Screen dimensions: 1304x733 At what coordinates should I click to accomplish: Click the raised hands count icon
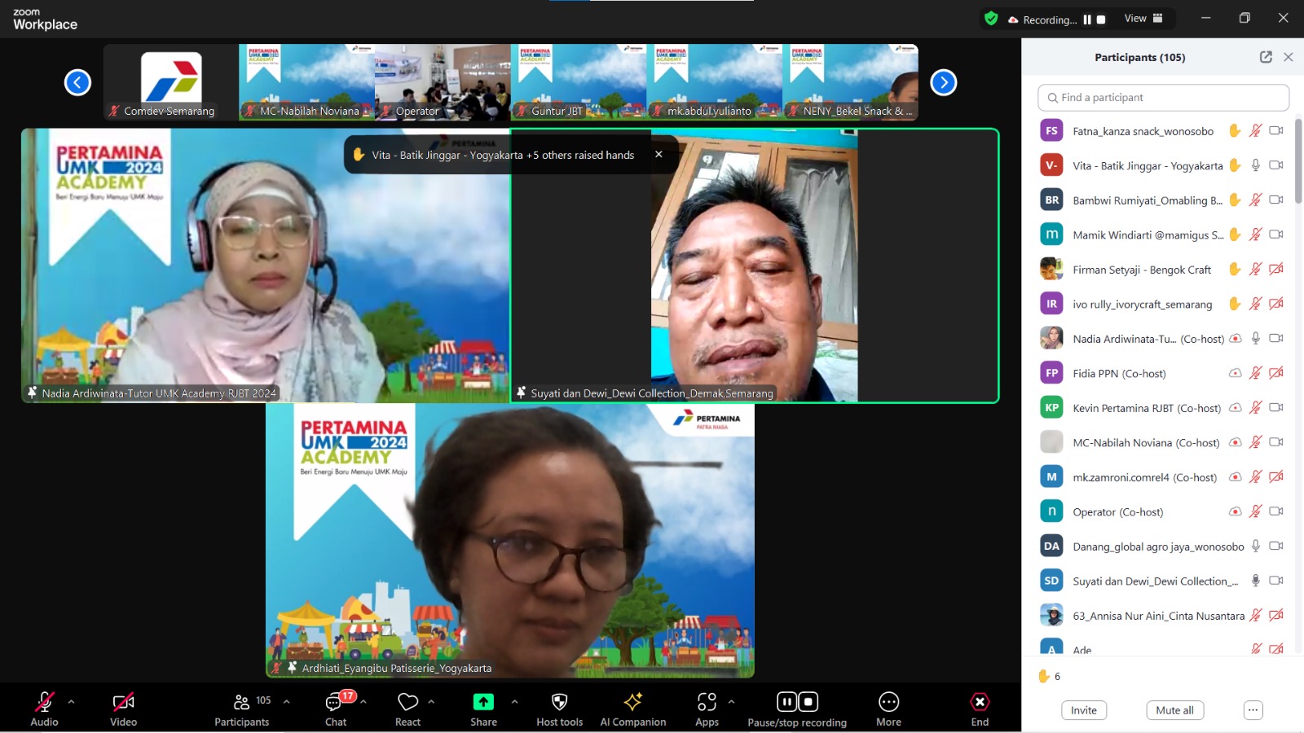coord(1043,676)
